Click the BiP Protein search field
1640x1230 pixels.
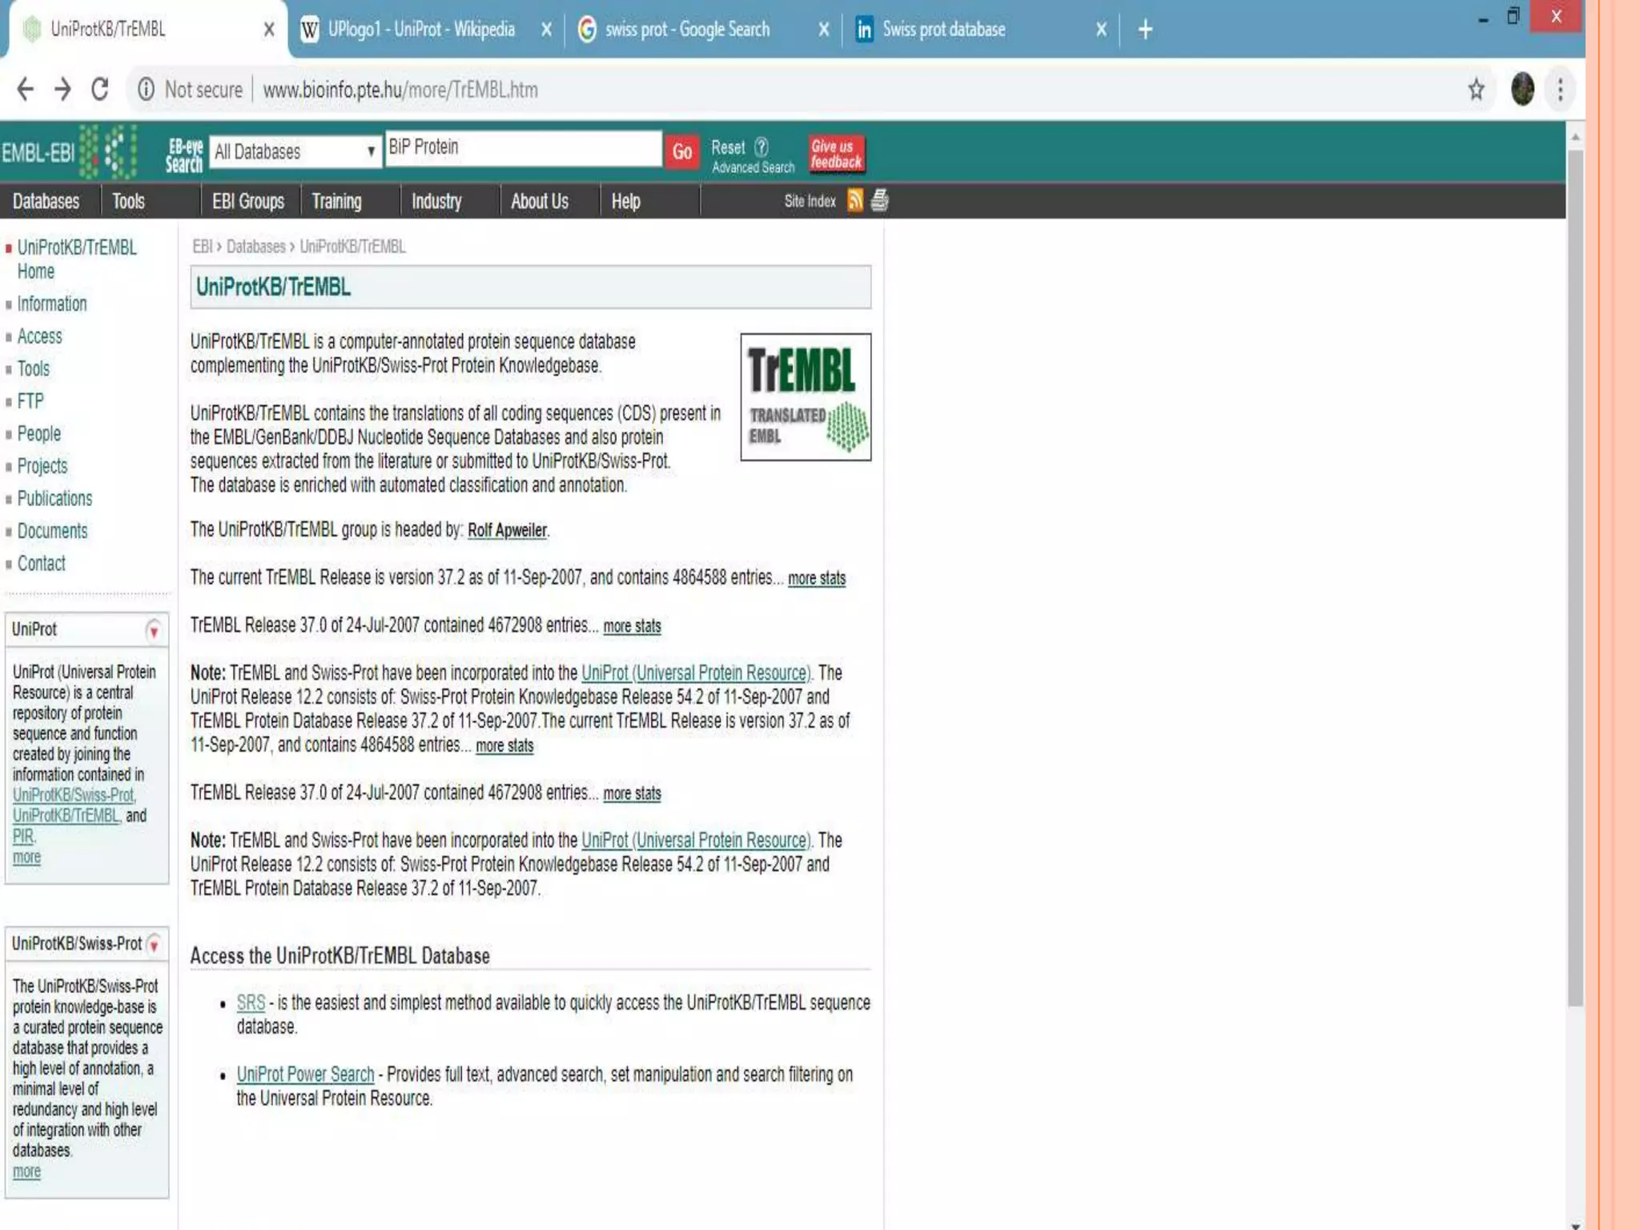coord(523,148)
